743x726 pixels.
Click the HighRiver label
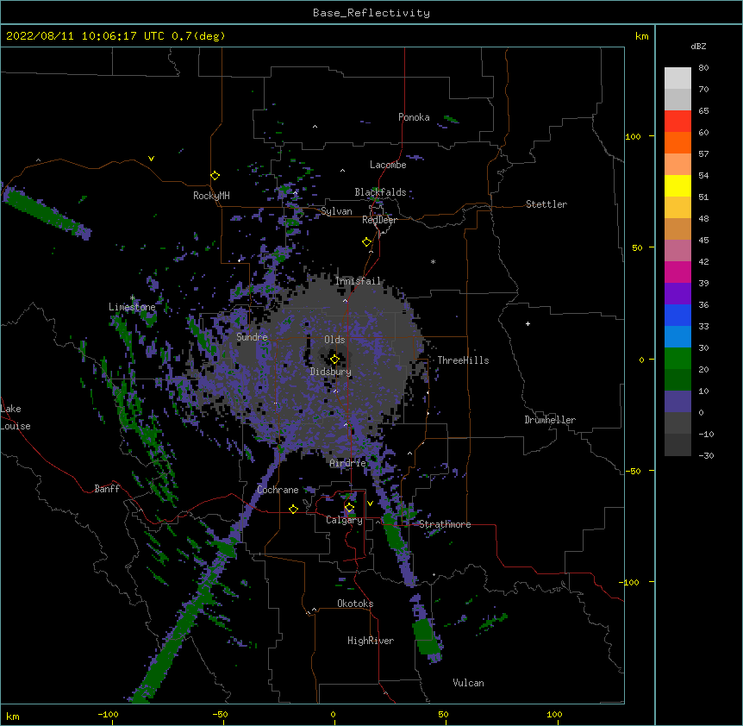pos(371,641)
